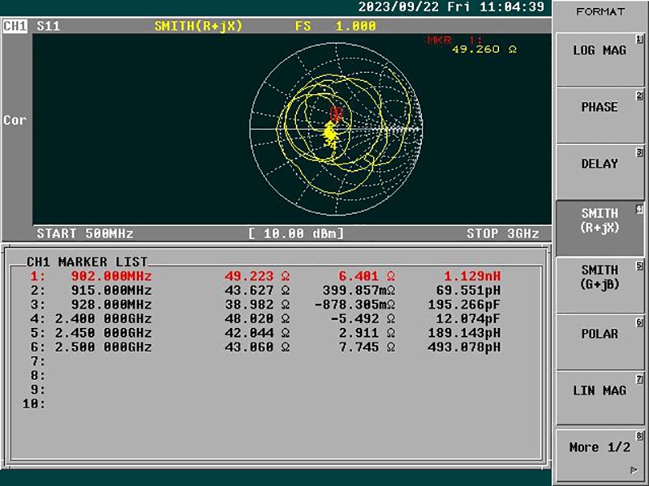The height and width of the screenshot is (486, 649).
Task: Click the 38.982 Ω resistance value
Action: 257,305
